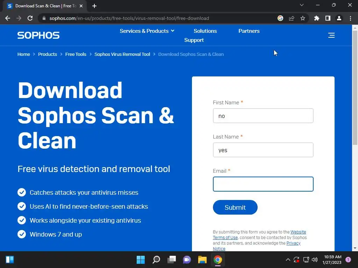
Task: Click Chrome icon in taskbar
Action: coord(218,260)
